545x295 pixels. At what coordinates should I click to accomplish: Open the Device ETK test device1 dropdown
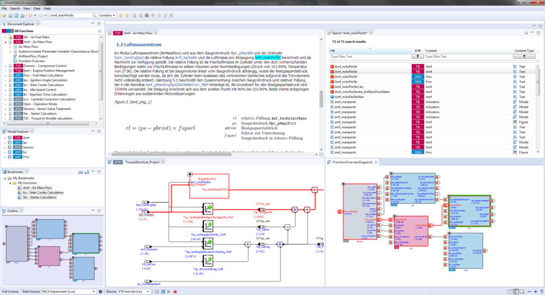click(x=134, y=292)
